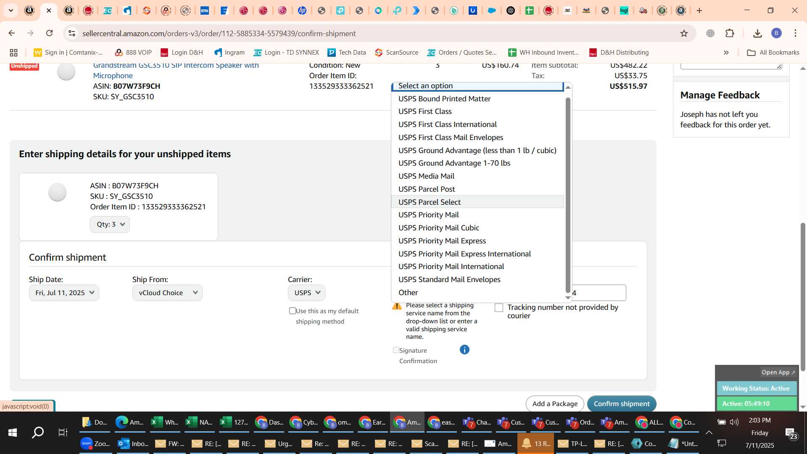Open the ScanSource bookmark
The width and height of the screenshot is (807, 454).
tap(396, 53)
